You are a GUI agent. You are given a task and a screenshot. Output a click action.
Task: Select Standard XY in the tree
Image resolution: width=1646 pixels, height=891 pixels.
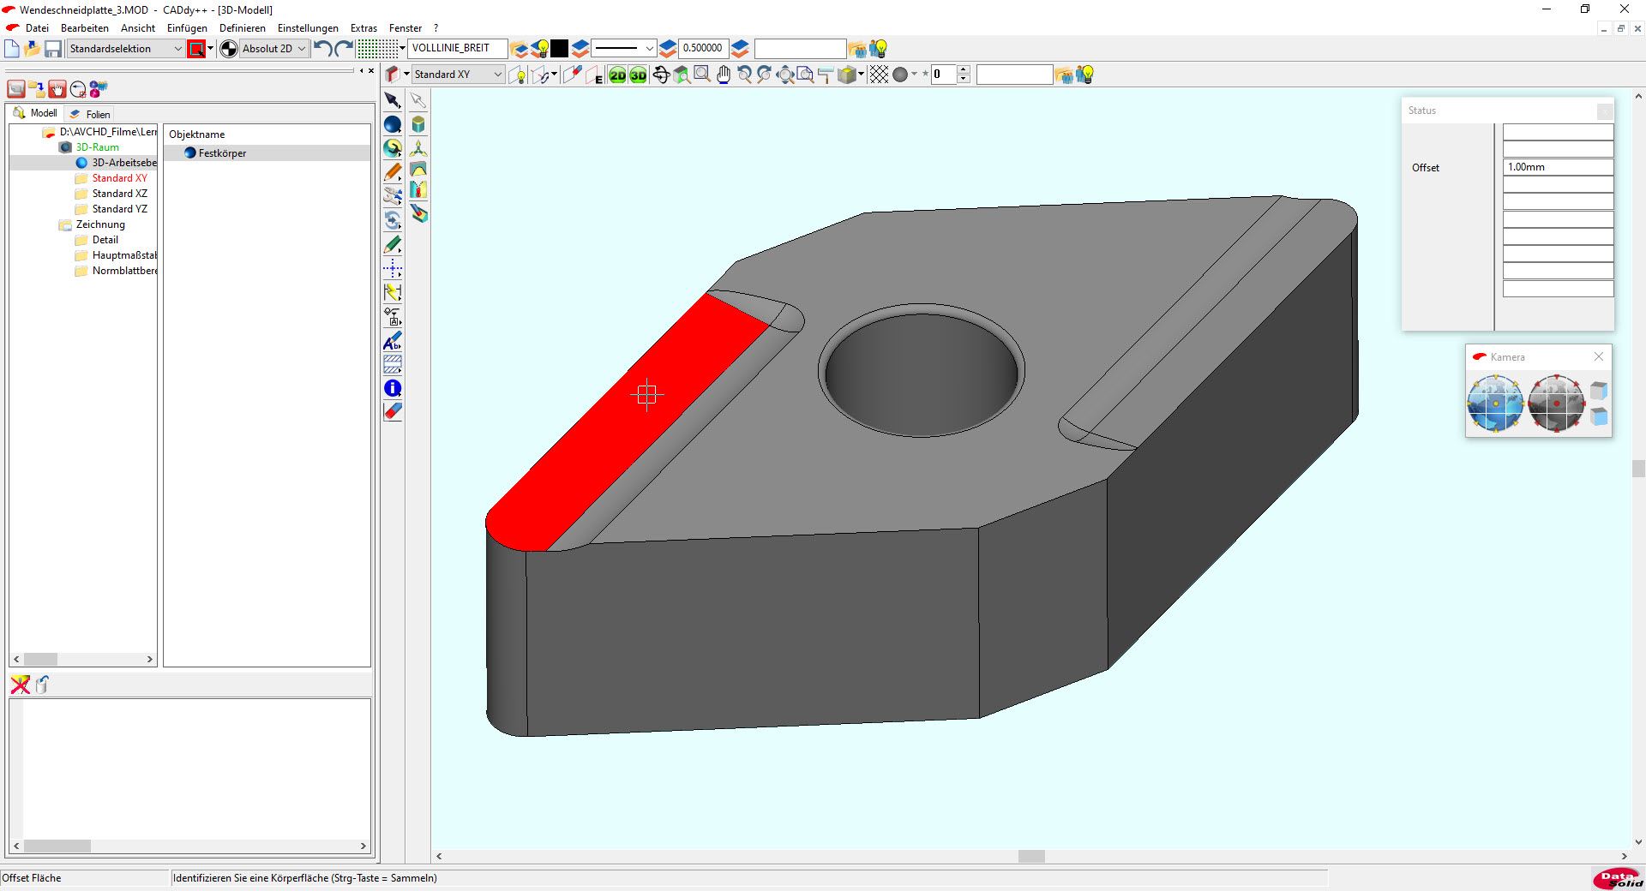tap(120, 178)
